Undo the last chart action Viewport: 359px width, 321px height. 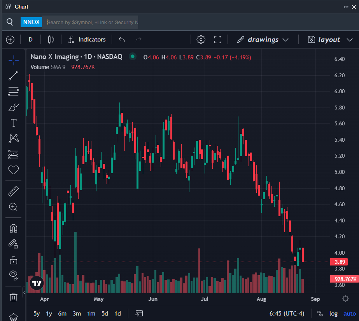coord(122,40)
